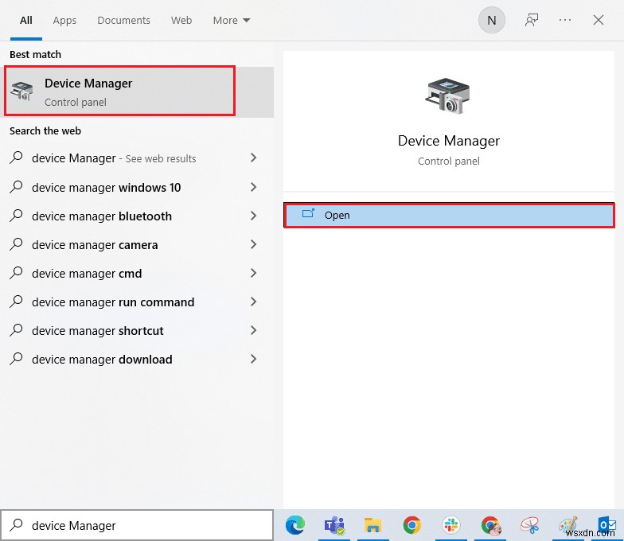Image resolution: width=624 pixels, height=541 pixels.
Task: Switch to the Documents tab
Action: [x=123, y=21]
